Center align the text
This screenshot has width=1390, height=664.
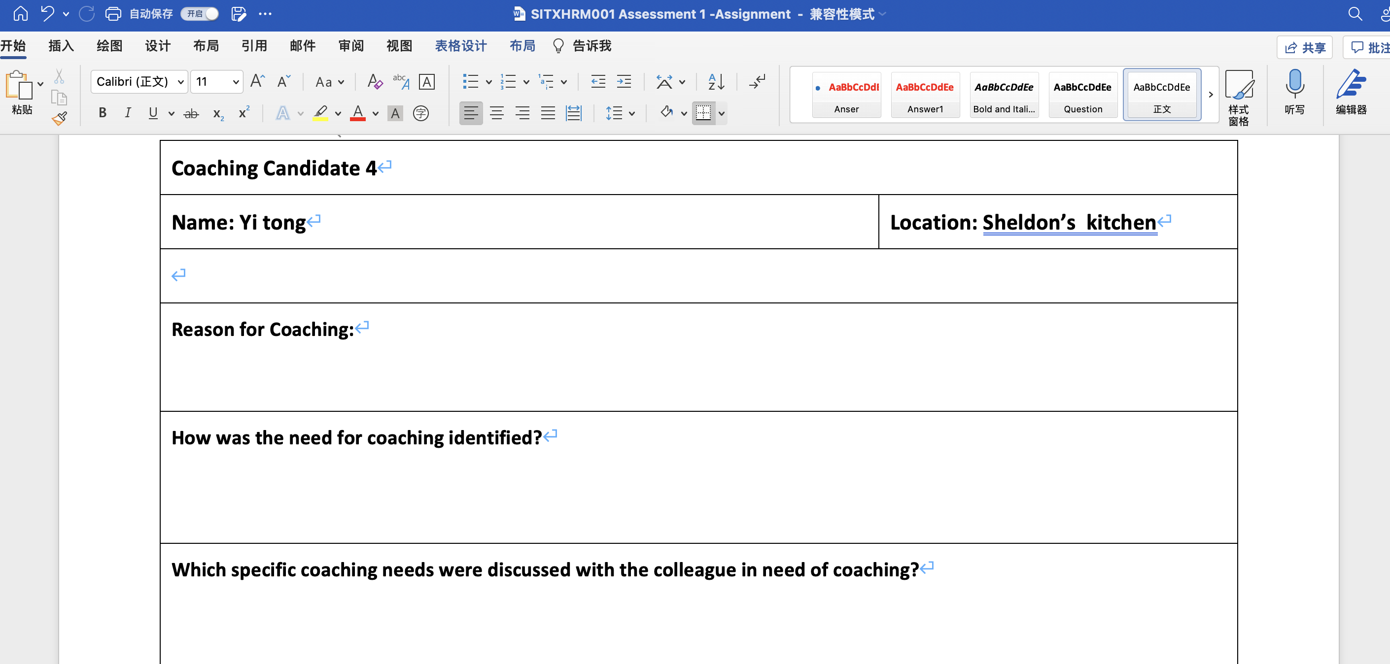(x=496, y=113)
